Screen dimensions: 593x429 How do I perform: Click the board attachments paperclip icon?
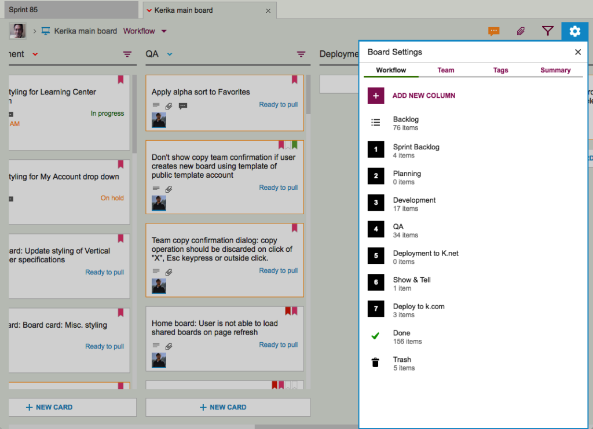point(521,31)
